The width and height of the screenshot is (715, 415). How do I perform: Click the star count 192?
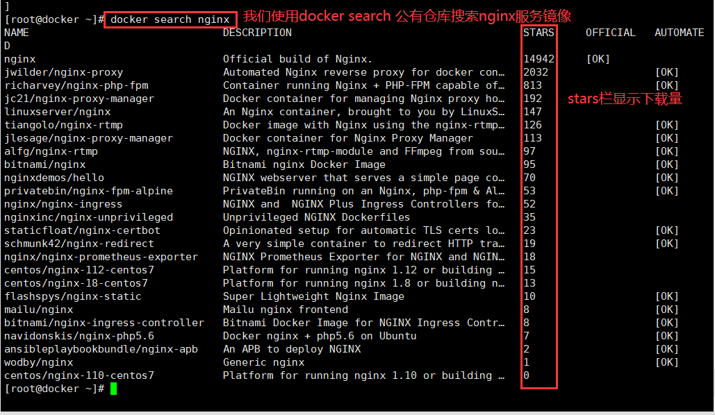pyautogui.click(x=532, y=99)
